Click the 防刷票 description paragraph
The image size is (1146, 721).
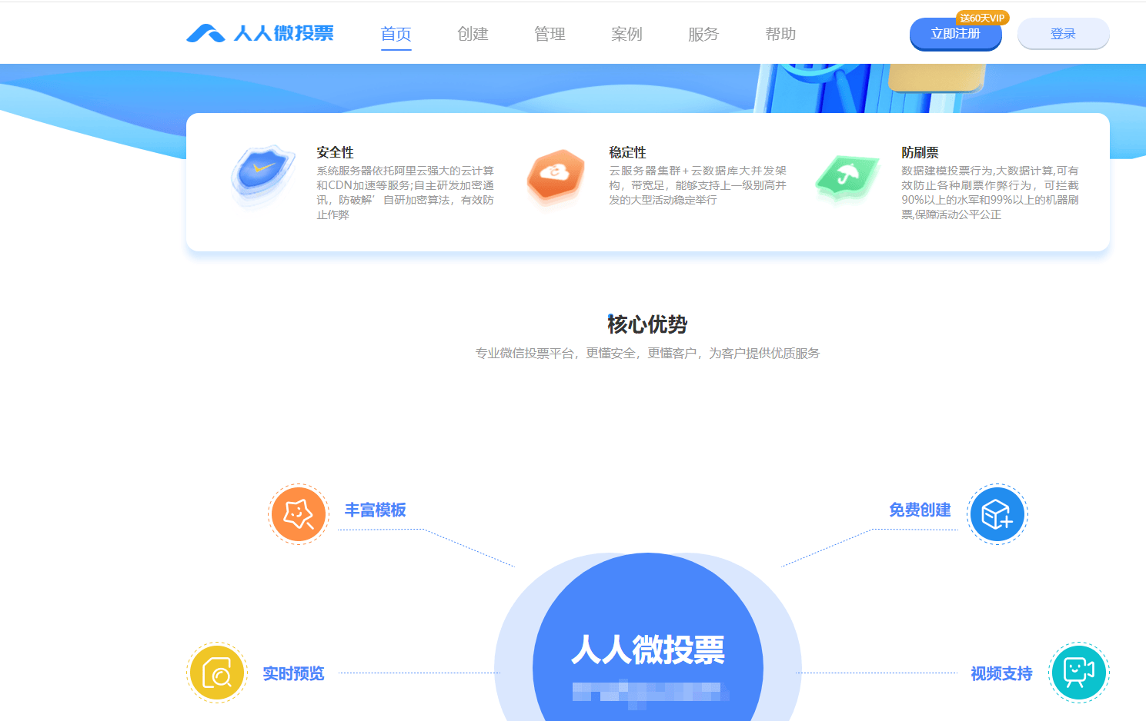990,192
